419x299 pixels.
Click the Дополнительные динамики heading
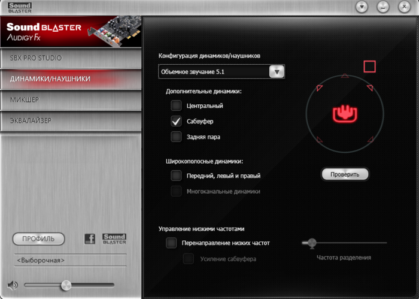click(x=204, y=92)
